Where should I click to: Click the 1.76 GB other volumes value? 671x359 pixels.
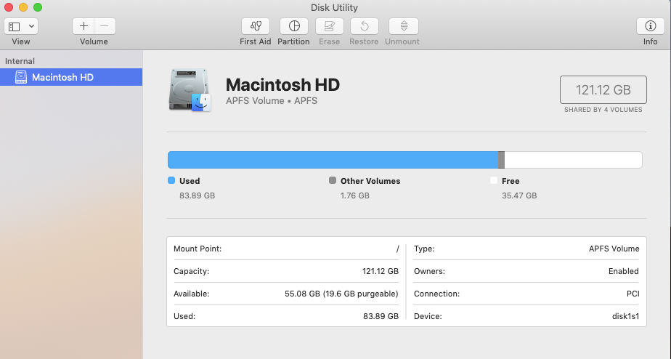point(355,195)
